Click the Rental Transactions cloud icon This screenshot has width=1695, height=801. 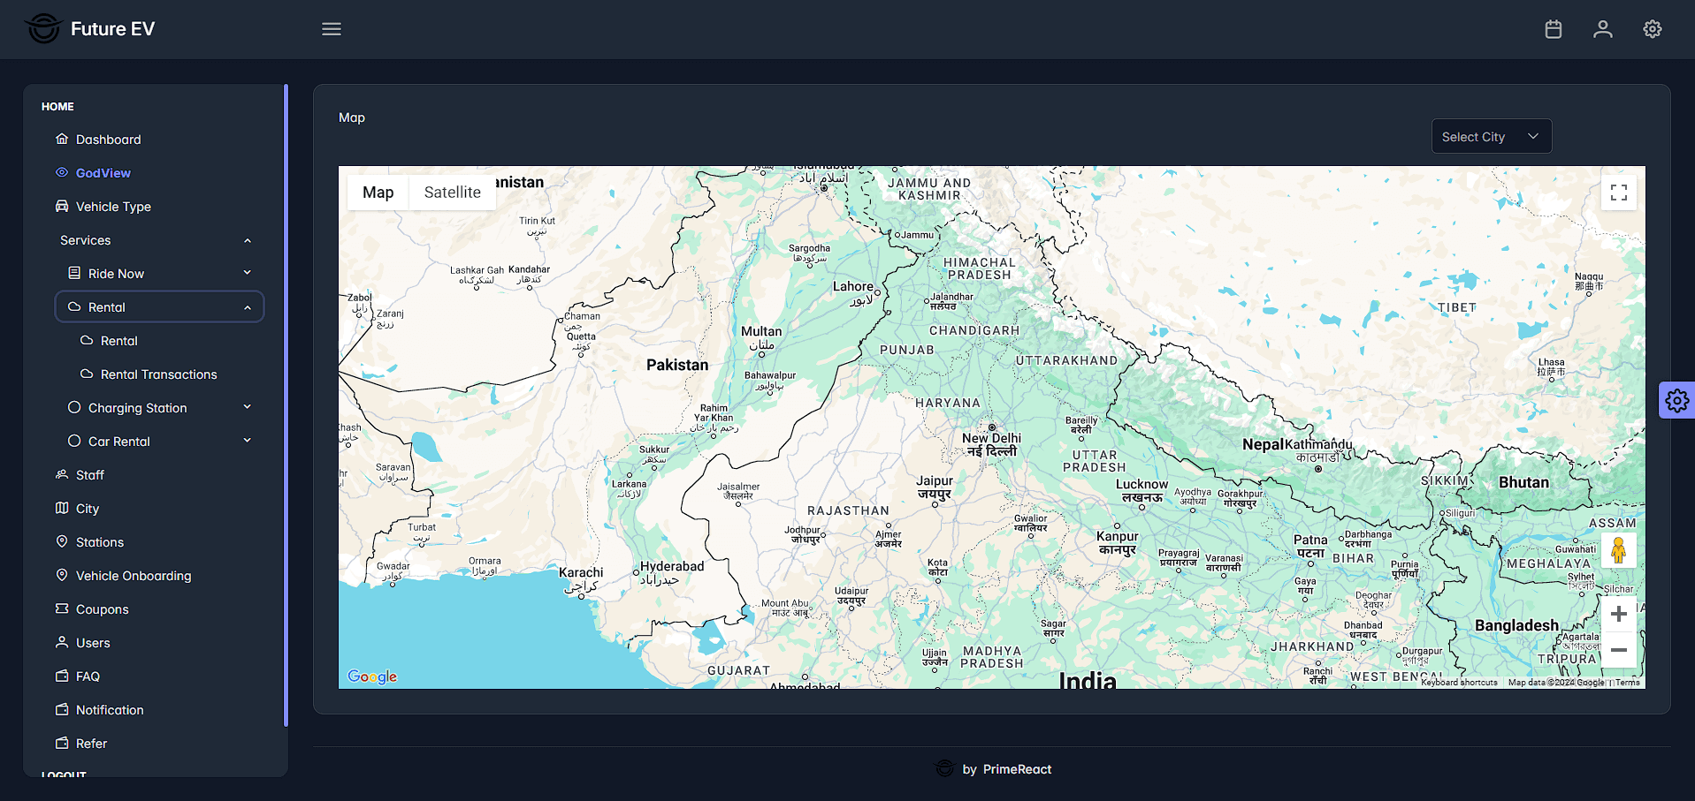[x=87, y=374]
